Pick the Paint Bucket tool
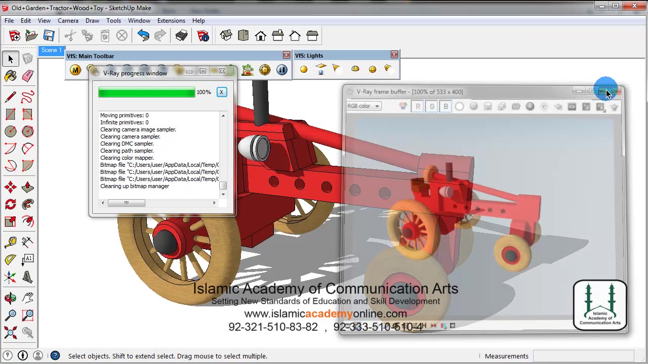648x364 pixels. (10, 76)
